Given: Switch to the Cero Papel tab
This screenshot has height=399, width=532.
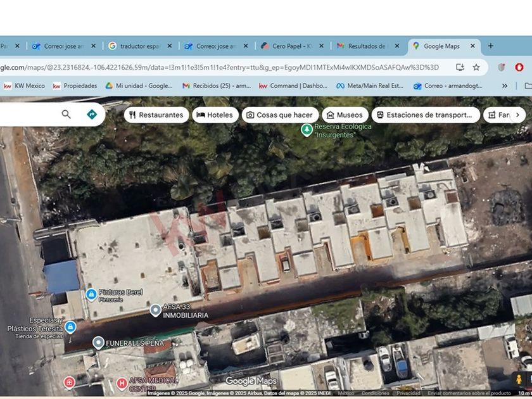Looking at the screenshot, I should 291,46.
